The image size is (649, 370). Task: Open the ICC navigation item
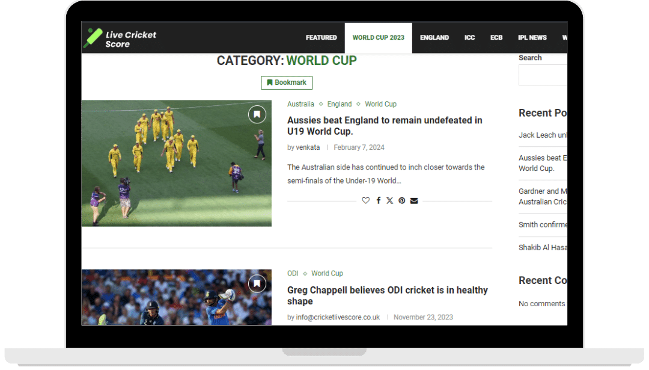[469, 37]
